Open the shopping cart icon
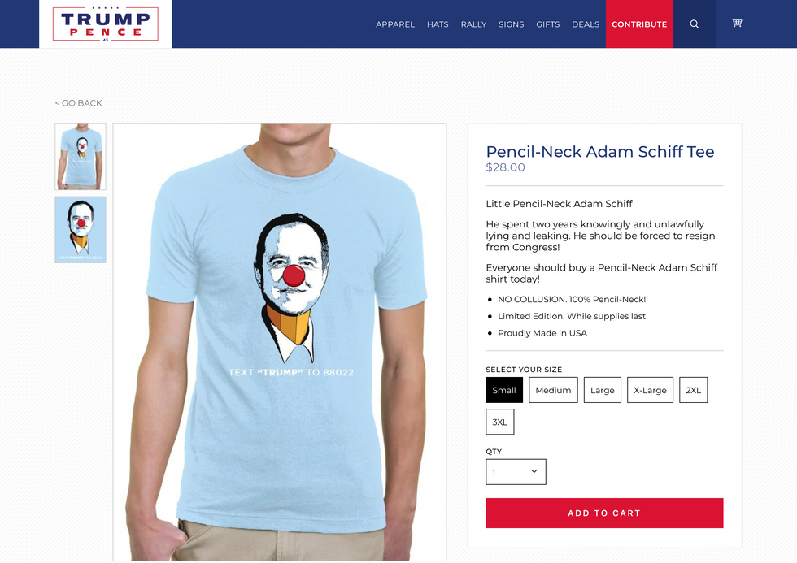 tap(737, 23)
